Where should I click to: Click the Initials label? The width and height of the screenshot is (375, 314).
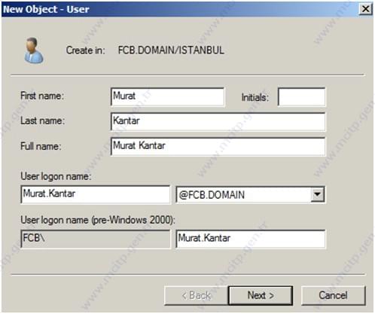(255, 97)
